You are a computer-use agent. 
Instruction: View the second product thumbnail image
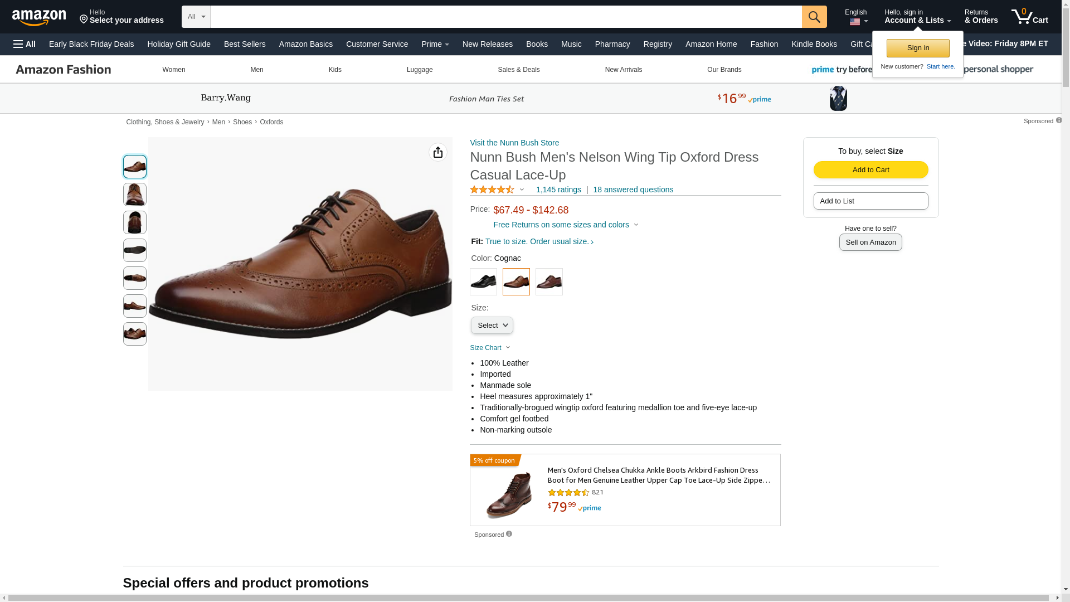coord(135,195)
